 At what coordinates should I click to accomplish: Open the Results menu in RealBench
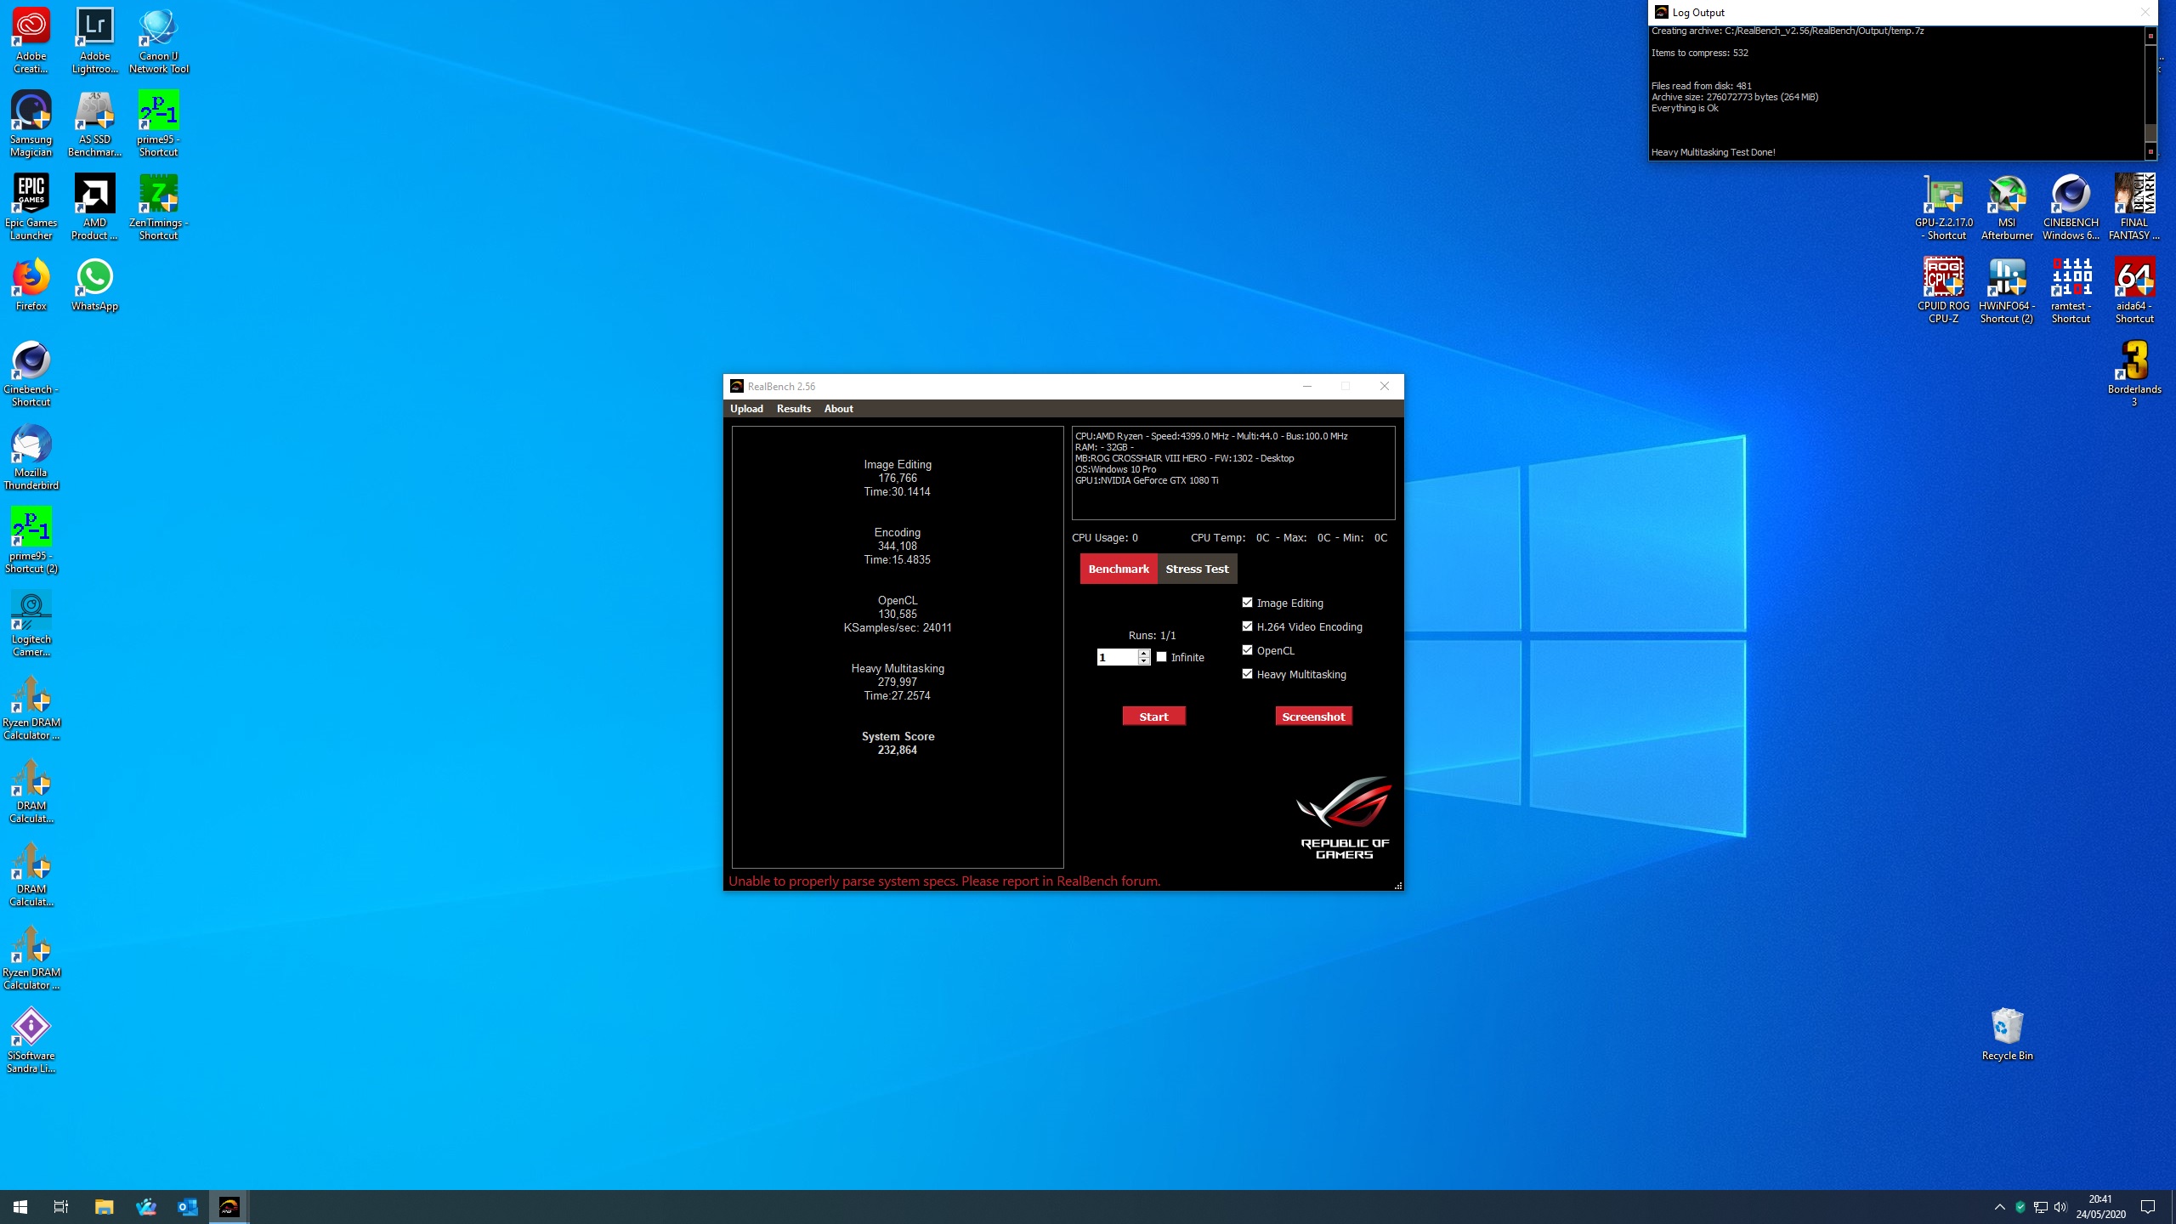(794, 409)
